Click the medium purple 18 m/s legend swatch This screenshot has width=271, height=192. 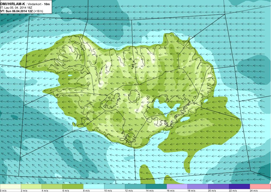pyautogui.click(x=198, y=187)
